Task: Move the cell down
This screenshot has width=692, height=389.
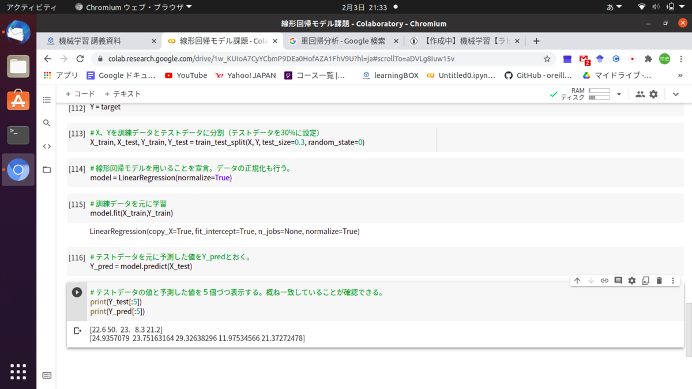Action: [x=591, y=281]
